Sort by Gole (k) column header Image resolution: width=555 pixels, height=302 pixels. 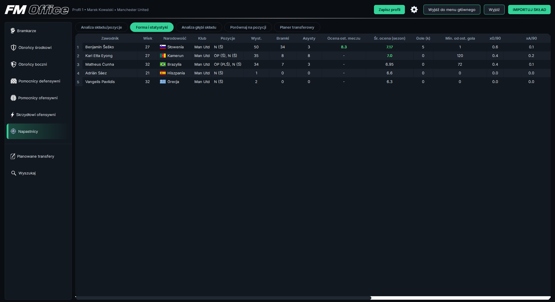(x=423, y=38)
